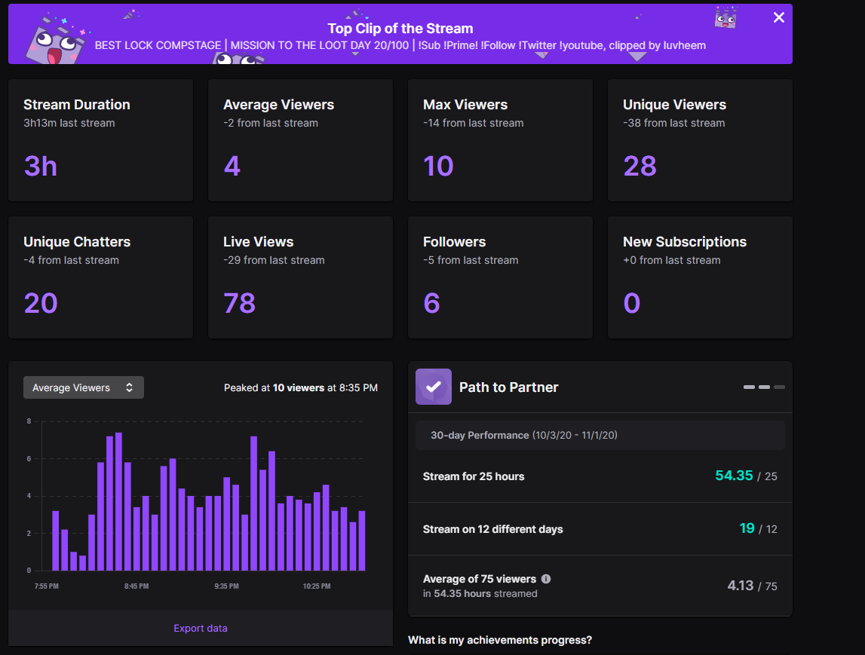Viewport: 865px width, 655px height.
Task: Click the 4.13 / 75 viewers value
Action: point(752,586)
